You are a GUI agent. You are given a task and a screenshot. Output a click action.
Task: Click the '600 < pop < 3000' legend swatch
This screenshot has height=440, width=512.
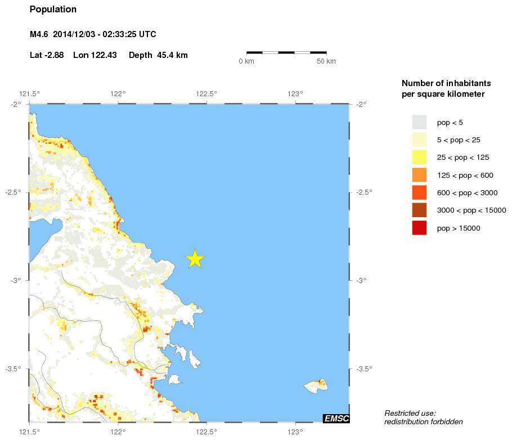coord(419,192)
